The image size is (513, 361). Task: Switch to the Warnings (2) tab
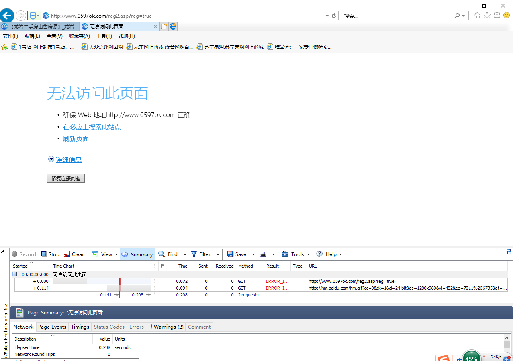point(167,327)
